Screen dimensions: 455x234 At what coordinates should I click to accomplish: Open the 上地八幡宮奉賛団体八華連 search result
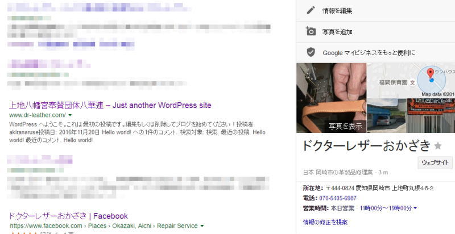110,105
